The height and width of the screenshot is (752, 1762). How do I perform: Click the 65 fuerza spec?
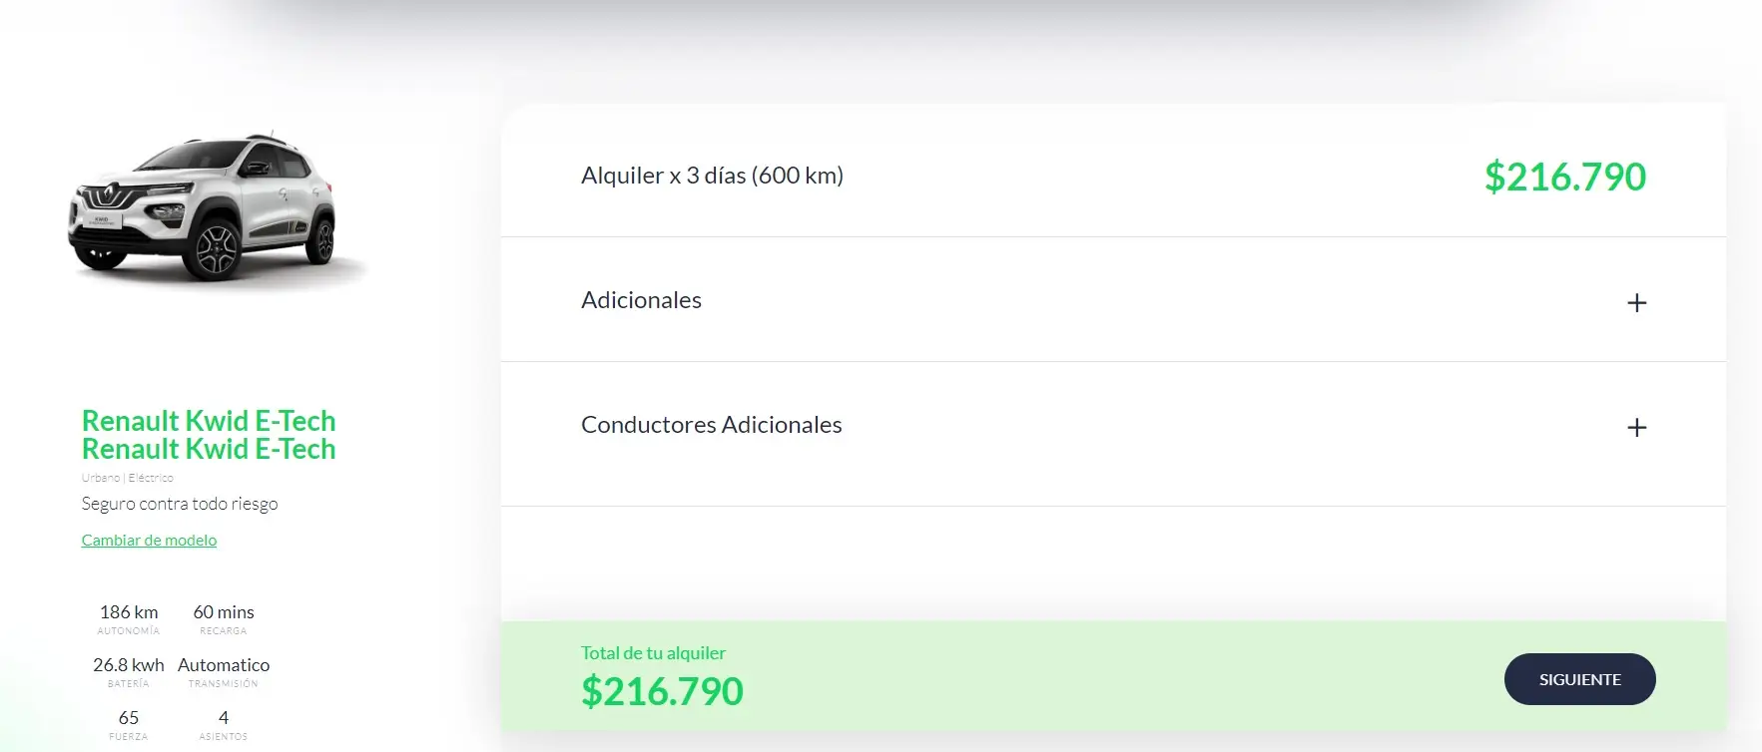[129, 718]
